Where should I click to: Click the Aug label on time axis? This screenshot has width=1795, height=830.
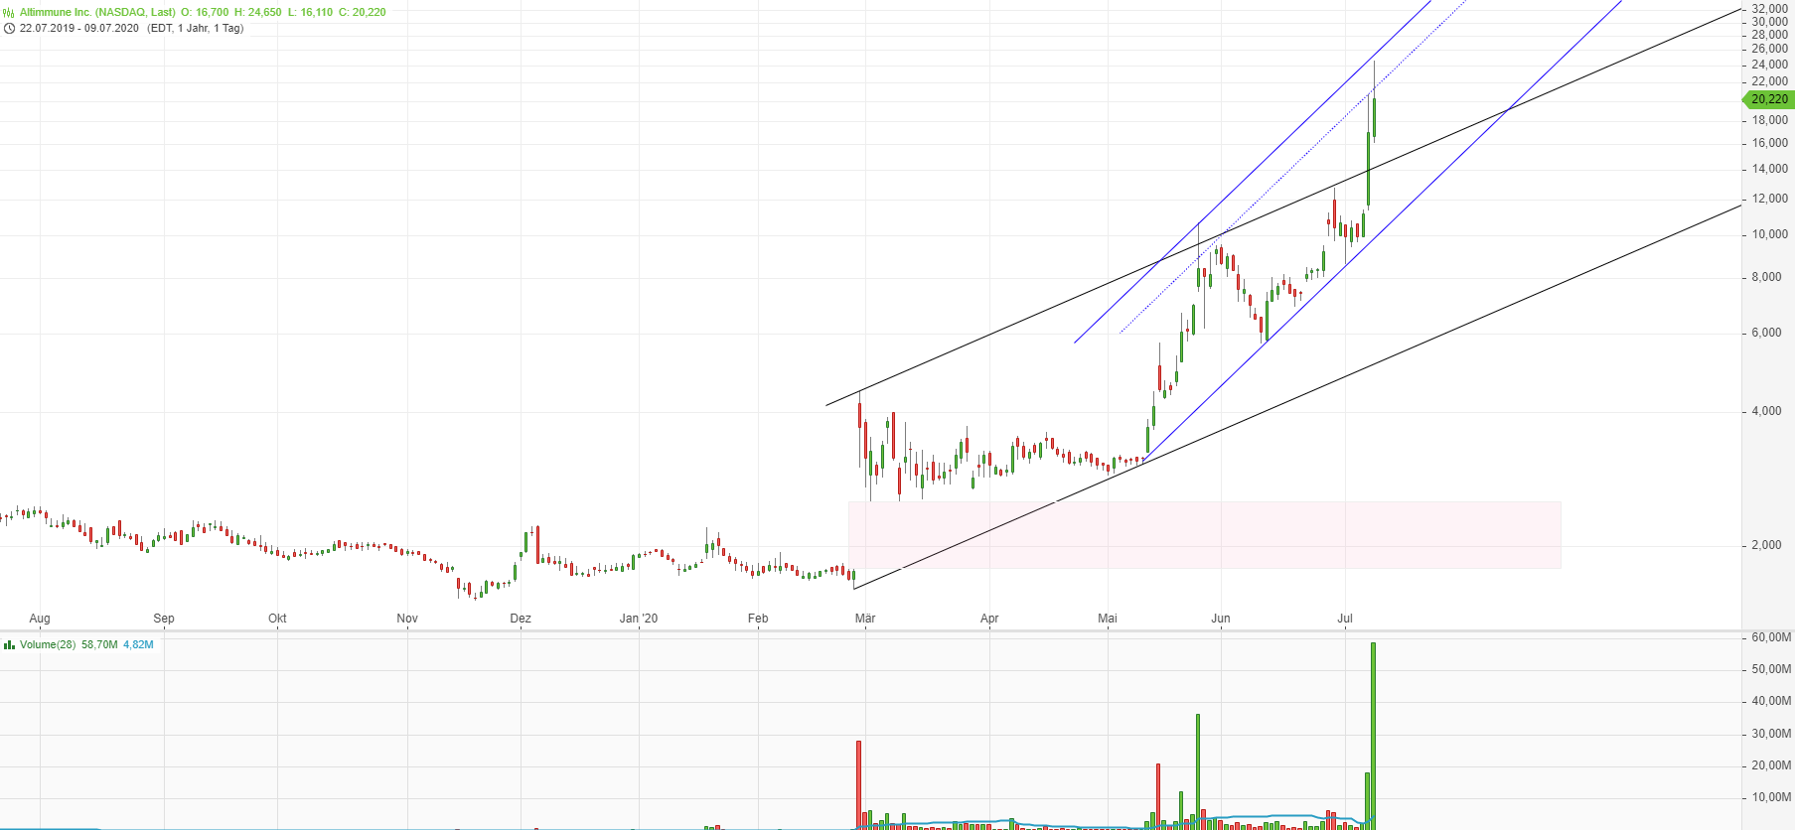(40, 619)
